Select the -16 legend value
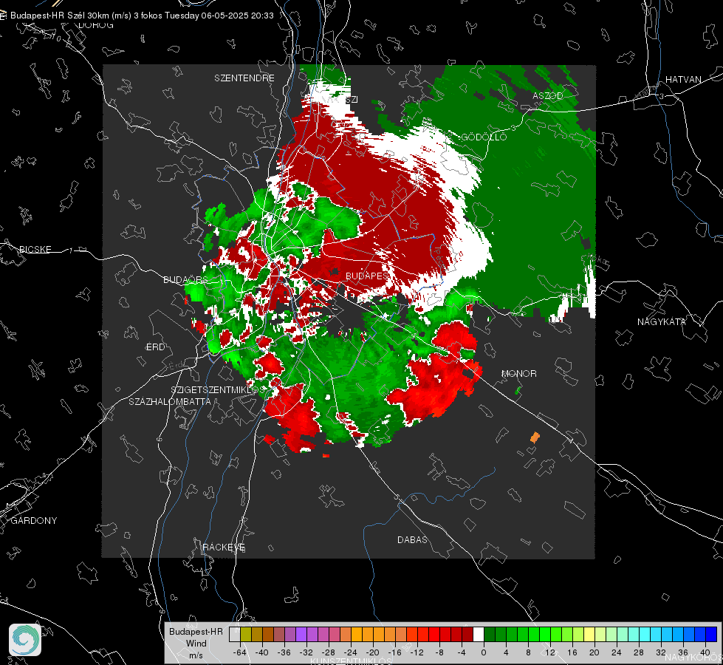This screenshot has height=665, width=723. (x=395, y=652)
